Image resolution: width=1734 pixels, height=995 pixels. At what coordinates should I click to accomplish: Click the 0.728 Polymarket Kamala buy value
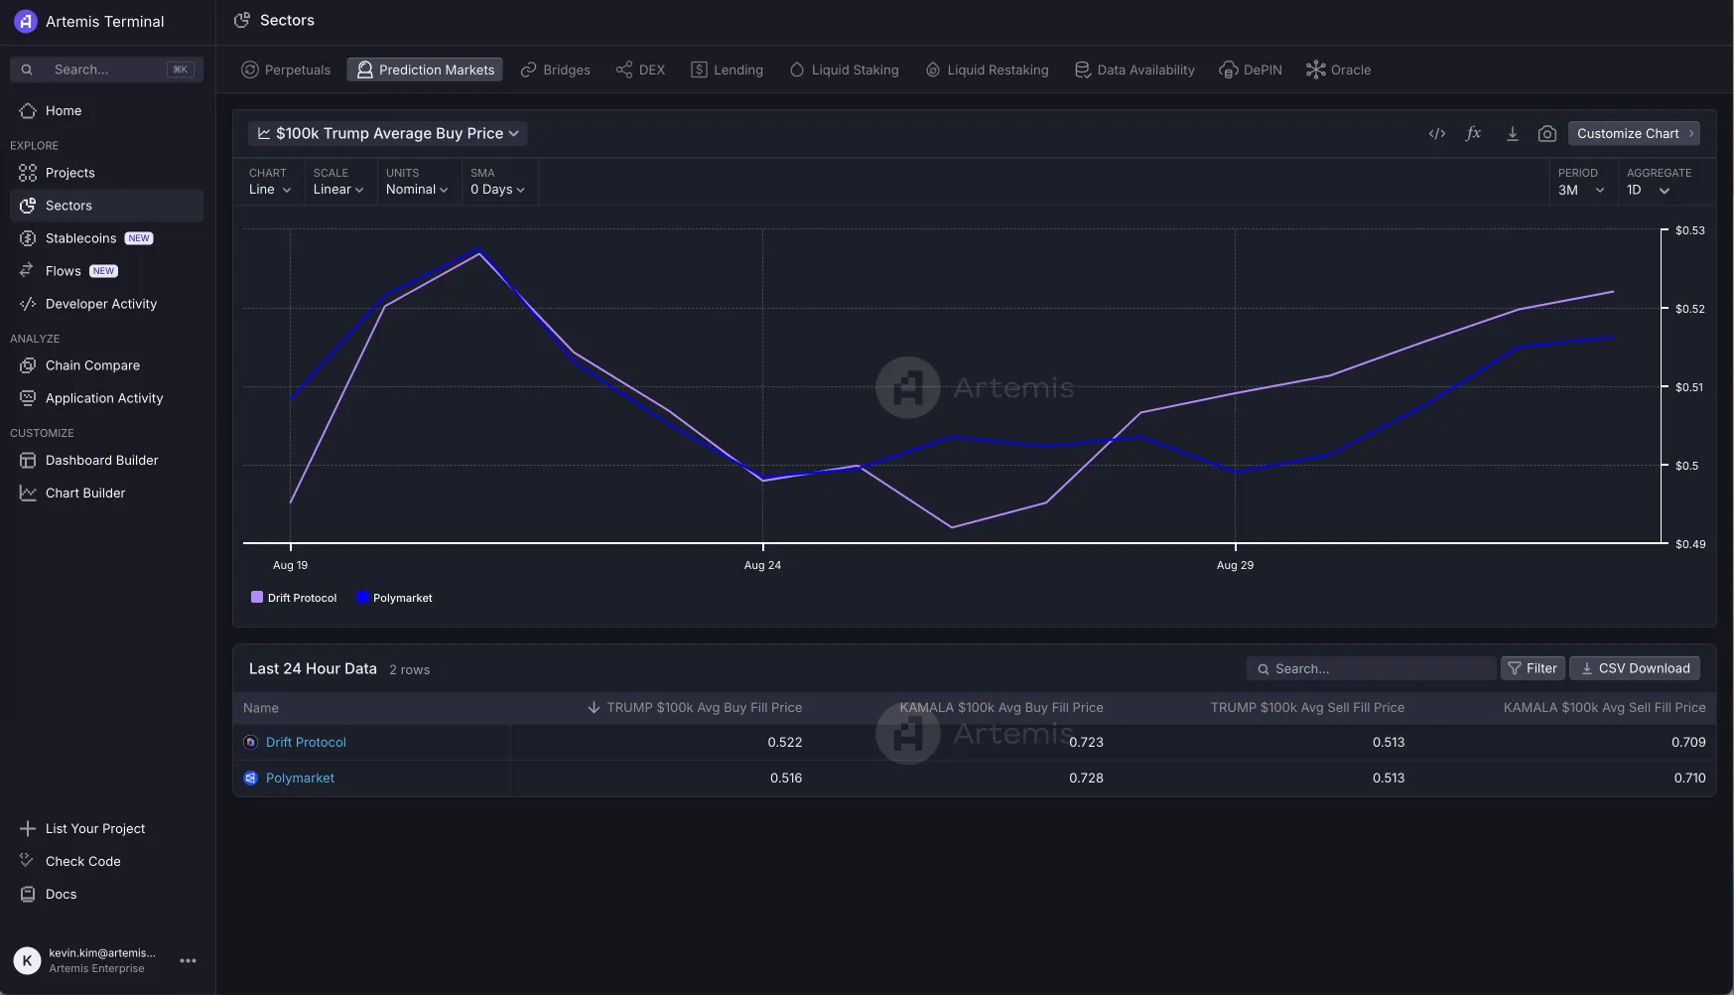click(x=1086, y=778)
